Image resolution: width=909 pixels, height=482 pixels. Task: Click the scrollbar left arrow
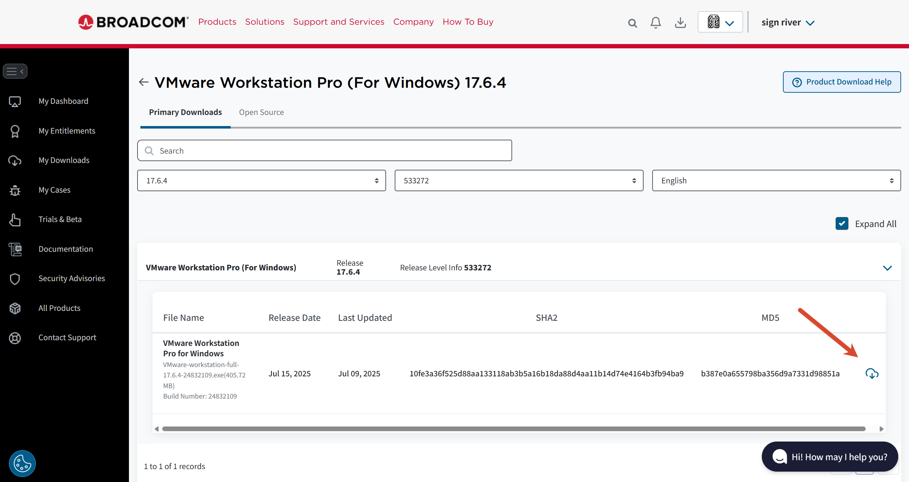(x=157, y=429)
